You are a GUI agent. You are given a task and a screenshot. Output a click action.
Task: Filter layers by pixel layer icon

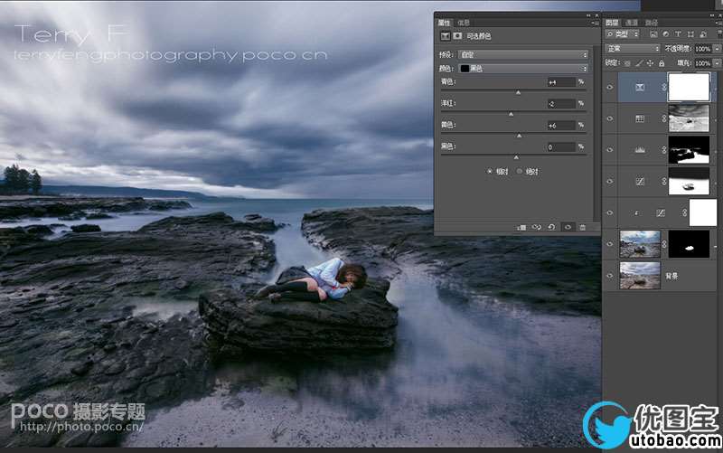point(653,34)
